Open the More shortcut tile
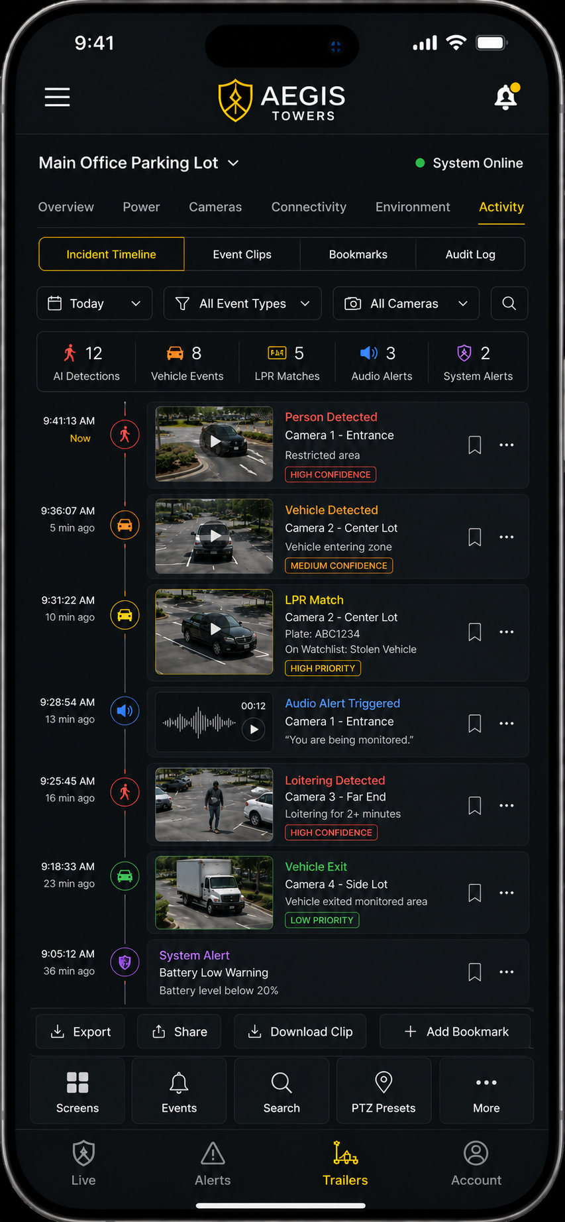Image resolution: width=565 pixels, height=1222 pixels. (486, 1091)
